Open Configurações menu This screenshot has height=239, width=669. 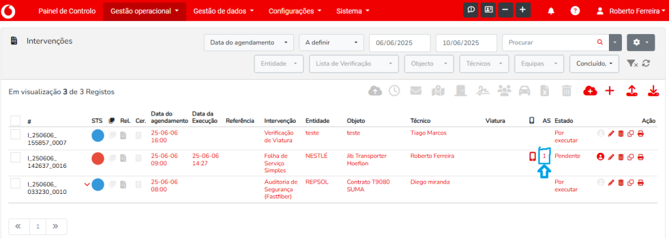[295, 12]
